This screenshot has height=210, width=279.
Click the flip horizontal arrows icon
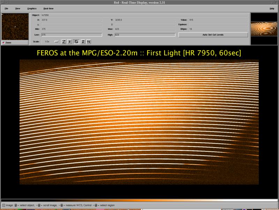click(x=83, y=42)
